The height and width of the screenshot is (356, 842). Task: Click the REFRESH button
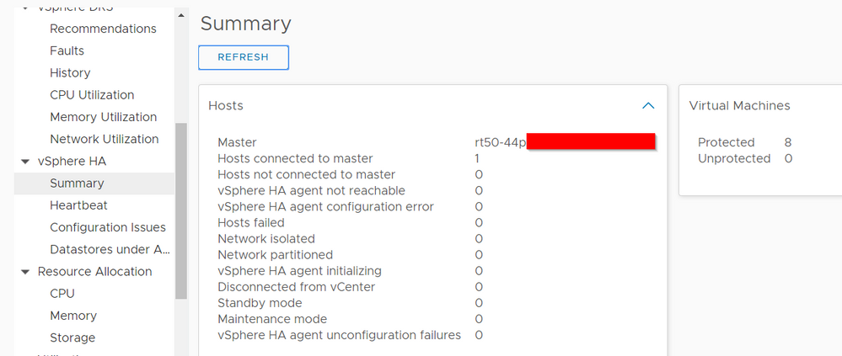pos(244,57)
